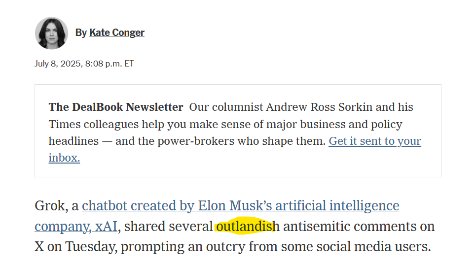Click the "Get it sent to your" link
This screenshot has width=476, height=266.
(x=375, y=141)
